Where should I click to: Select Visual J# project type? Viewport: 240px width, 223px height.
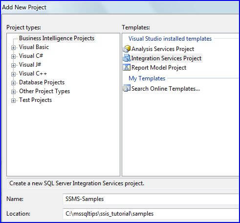tap(30, 65)
